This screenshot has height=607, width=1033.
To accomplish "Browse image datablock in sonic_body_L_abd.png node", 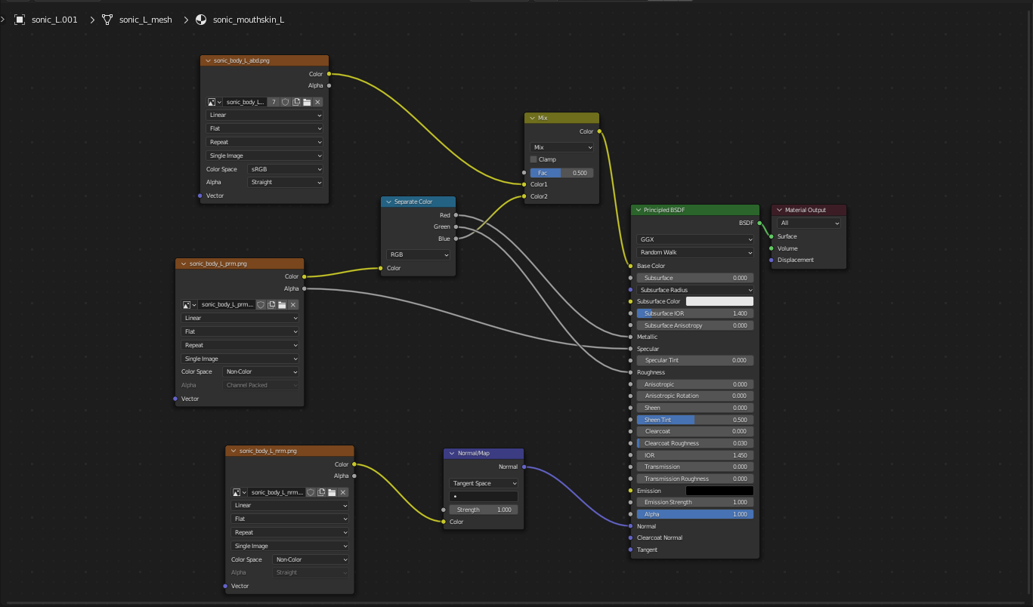I will pos(215,102).
